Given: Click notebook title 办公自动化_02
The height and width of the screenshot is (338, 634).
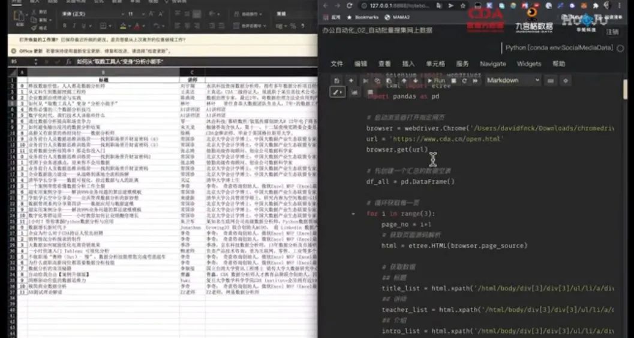Looking at the screenshot, I should (x=377, y=31).
